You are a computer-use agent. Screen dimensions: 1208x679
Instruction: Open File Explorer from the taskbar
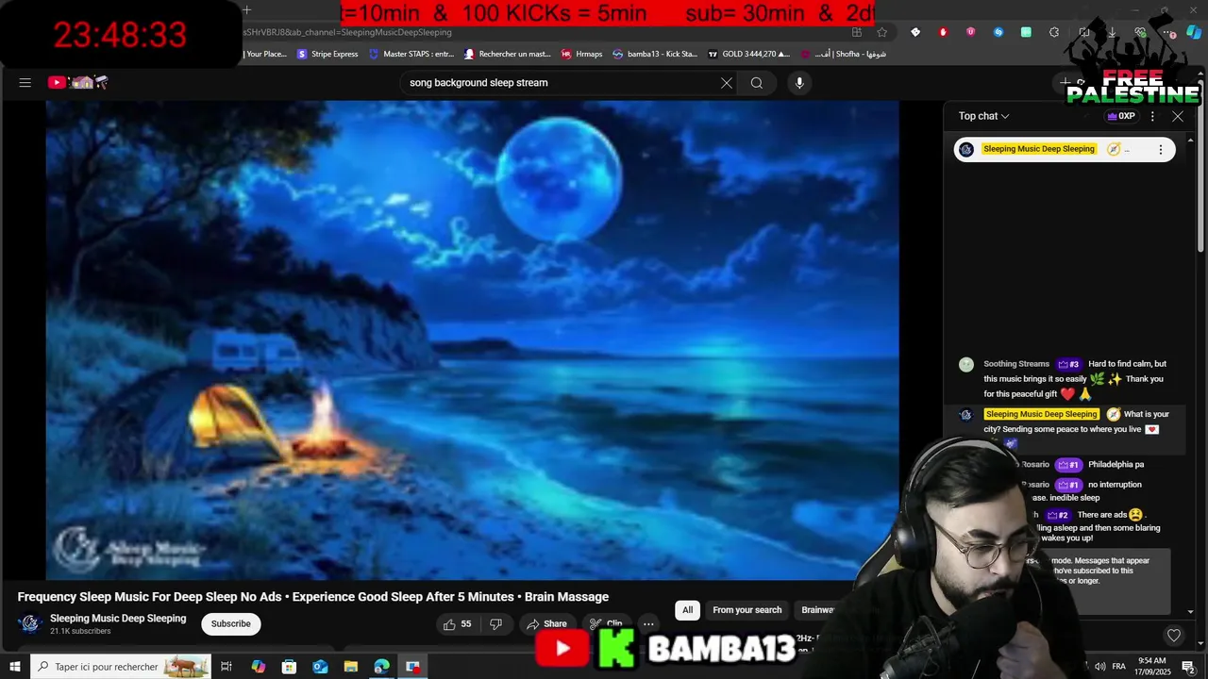(351, 667)
